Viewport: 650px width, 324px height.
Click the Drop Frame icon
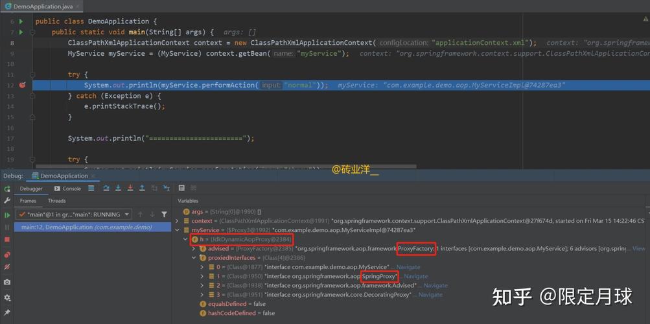coord(155,188)
